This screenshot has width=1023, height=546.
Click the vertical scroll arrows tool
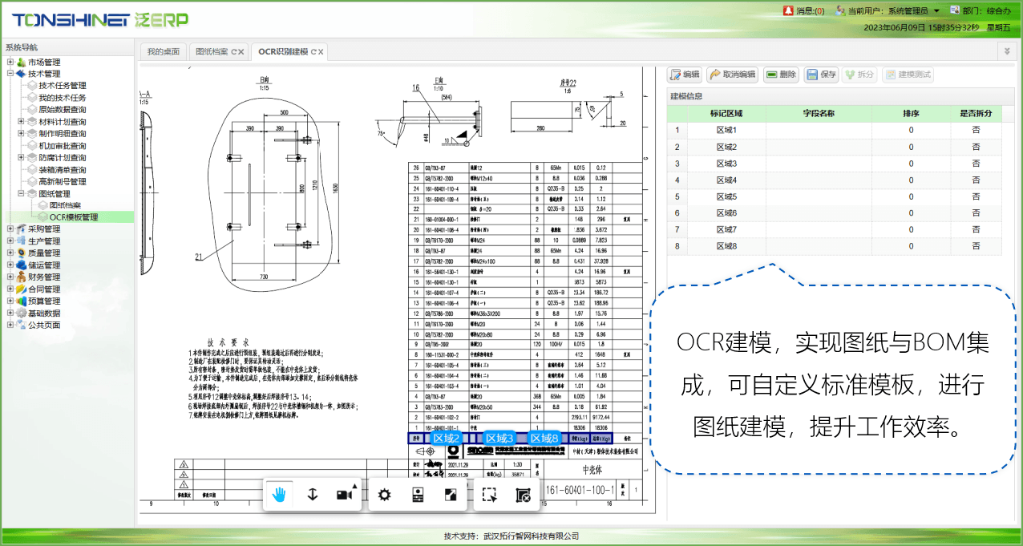(313, 495)
